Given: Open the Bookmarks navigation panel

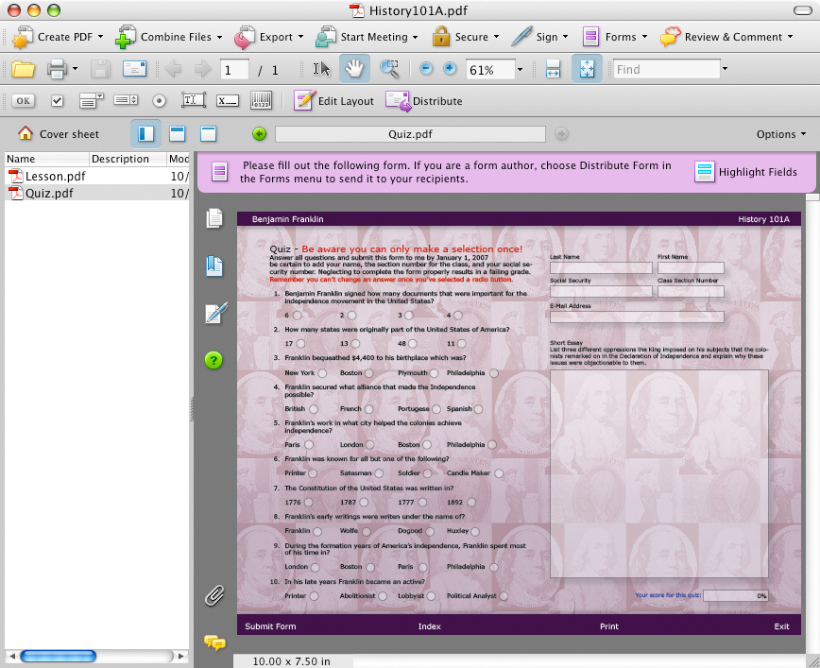Looking at the screenshot, I should (214, 265).
